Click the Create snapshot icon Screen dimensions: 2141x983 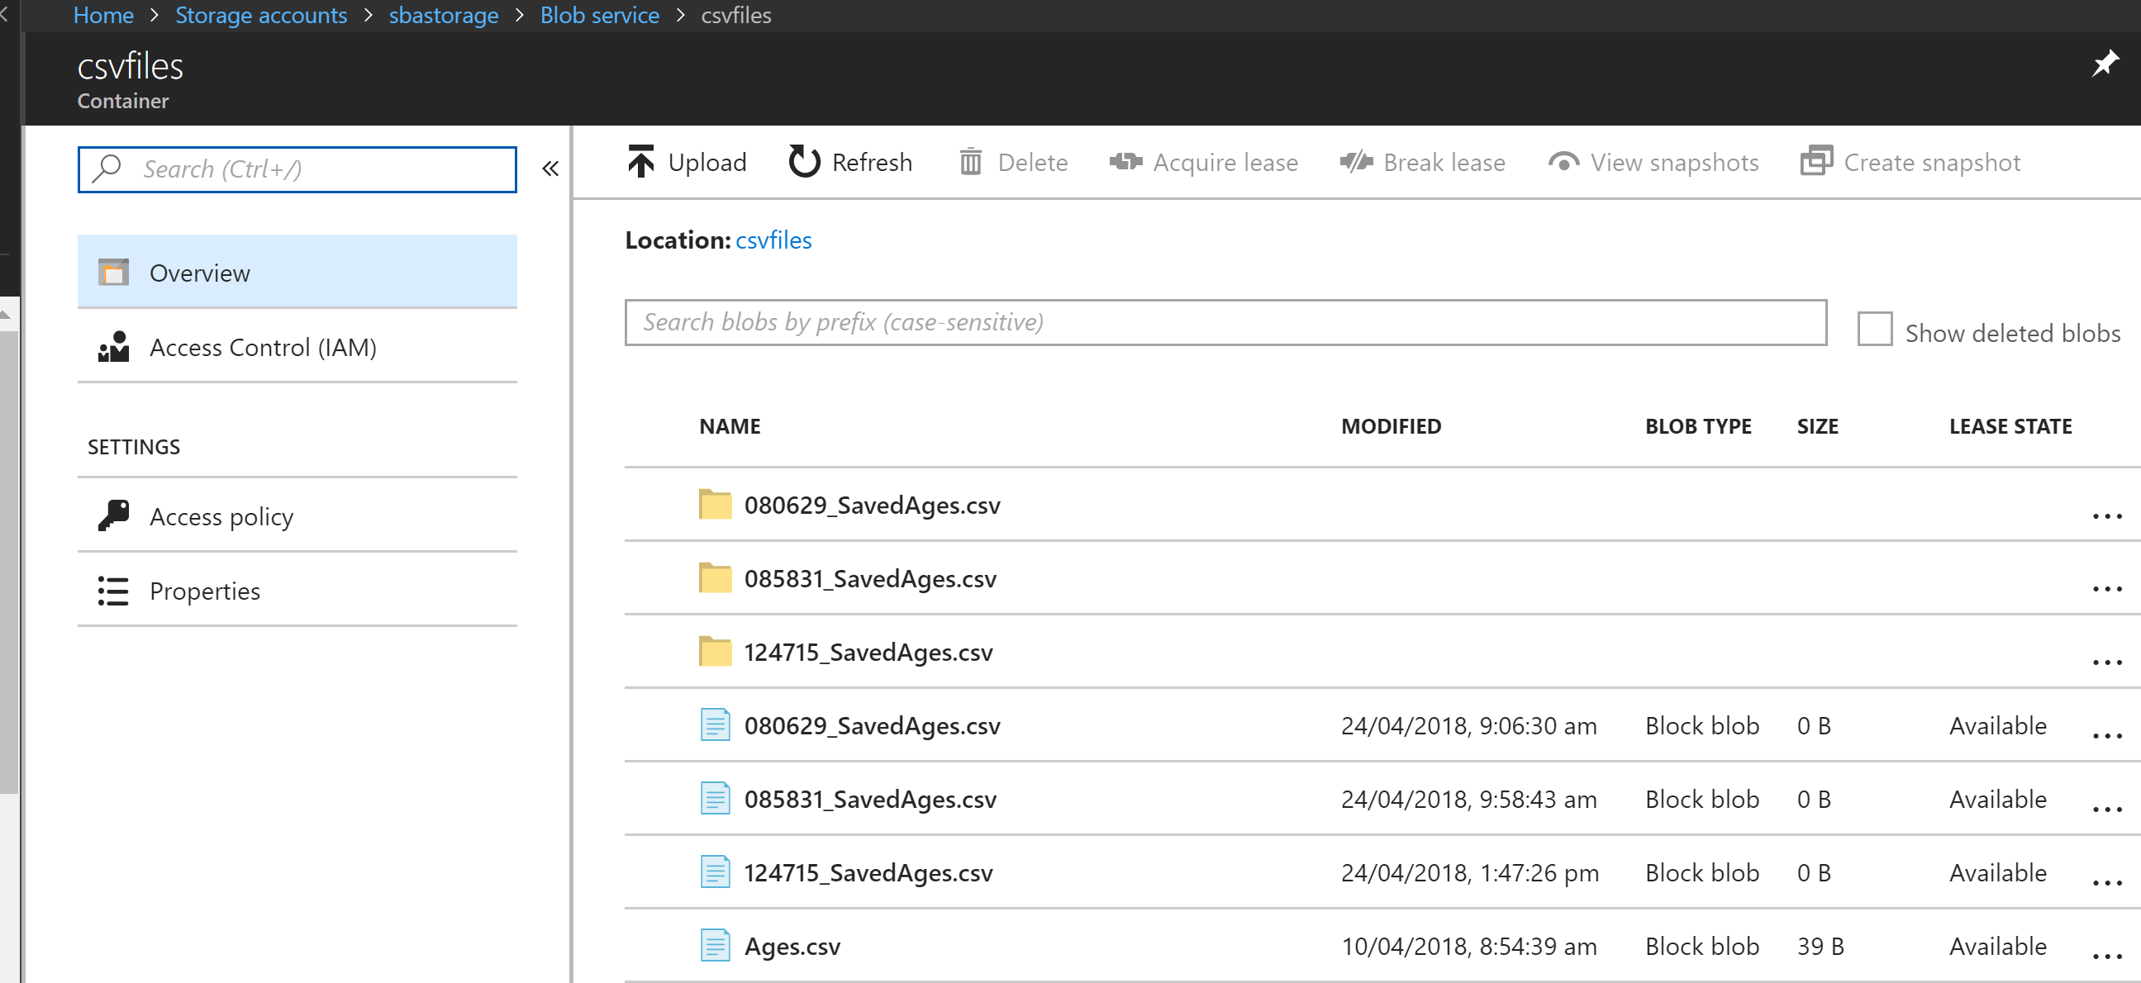pyautogui.click(x=1817, y=161)
